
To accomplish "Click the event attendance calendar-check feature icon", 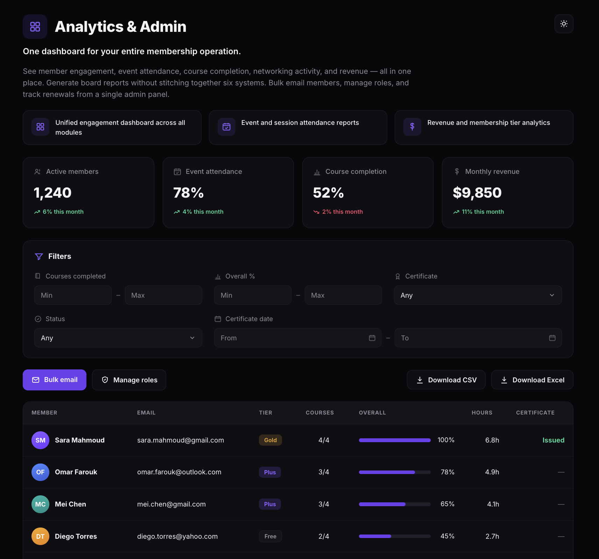I will click(x=226, y=127).
